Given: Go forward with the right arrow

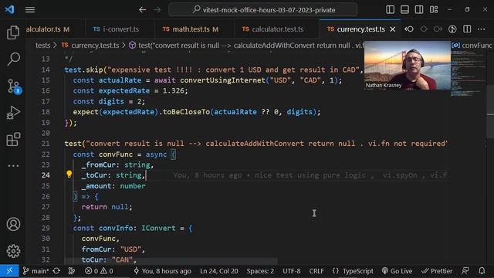Looking at the screenshot, I should tap(157, 10).
